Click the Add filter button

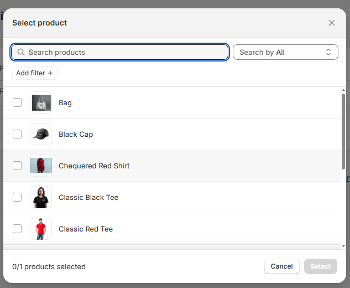(34, 73)
